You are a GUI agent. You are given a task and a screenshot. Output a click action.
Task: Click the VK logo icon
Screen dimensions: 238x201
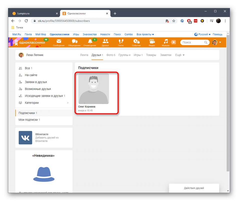[x=25, y=138]
